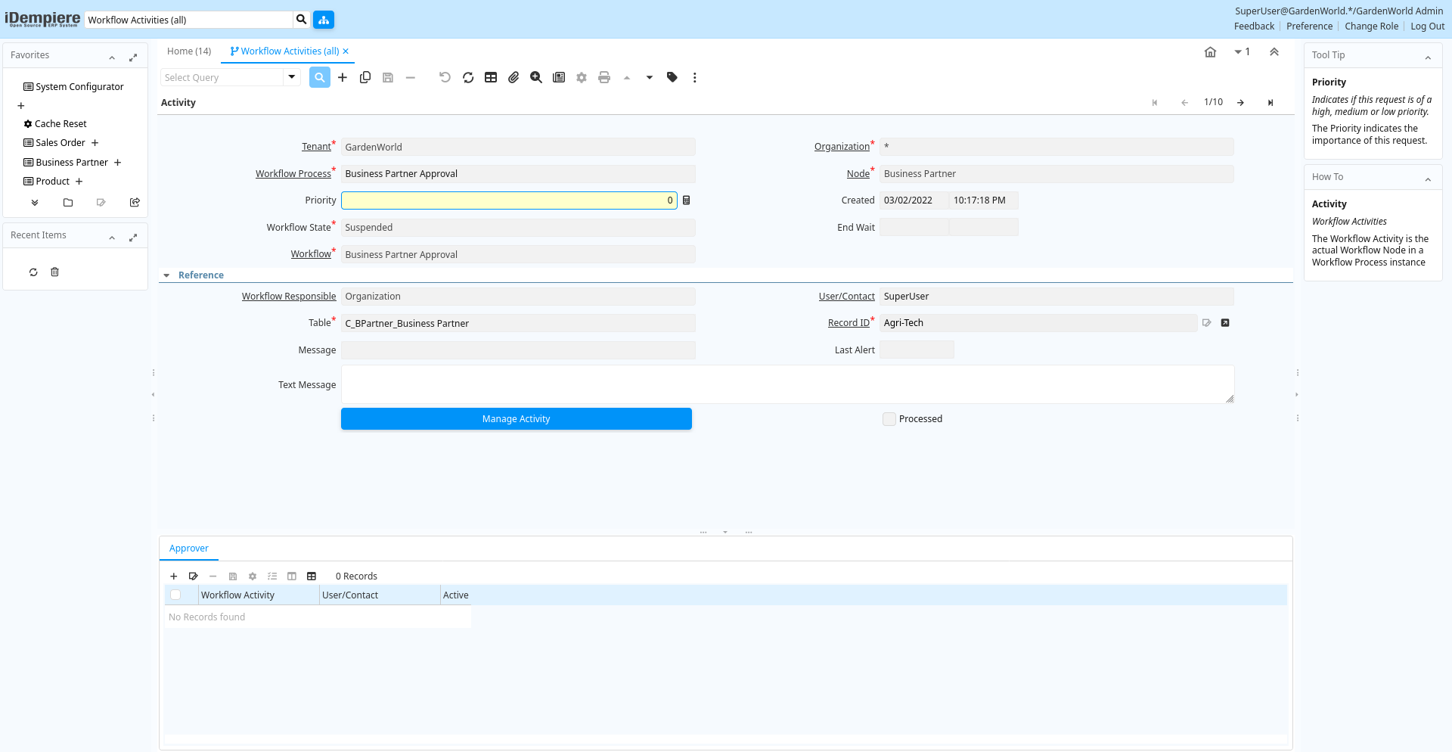This screenshot has height=752, width=1452.
Task: Collapse the Tool Tip panel
Action: pyautogui.click(x=1428, y=57)
